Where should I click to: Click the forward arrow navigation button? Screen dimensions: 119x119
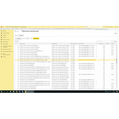(x=18, y=31)
